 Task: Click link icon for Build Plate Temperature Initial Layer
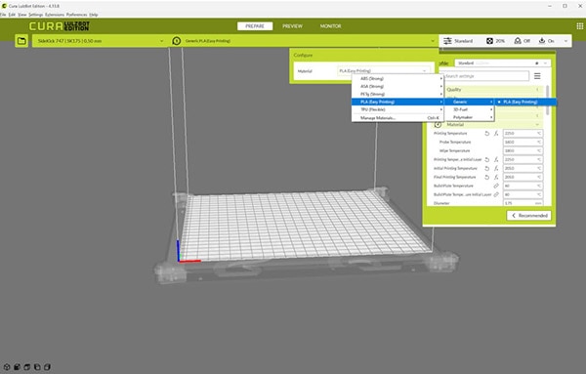(x=496, y=194)
